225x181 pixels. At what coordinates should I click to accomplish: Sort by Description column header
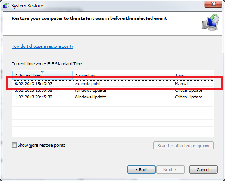pos(123,75)
